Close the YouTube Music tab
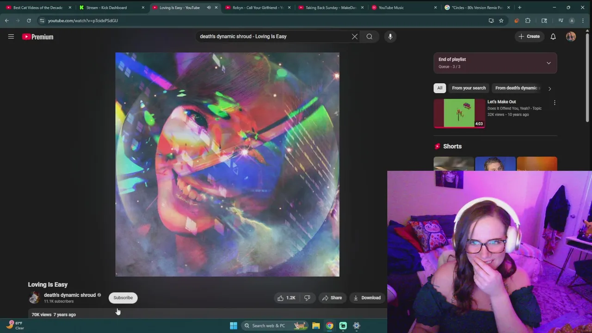592x333 pixels. click(x=435, y=7)
